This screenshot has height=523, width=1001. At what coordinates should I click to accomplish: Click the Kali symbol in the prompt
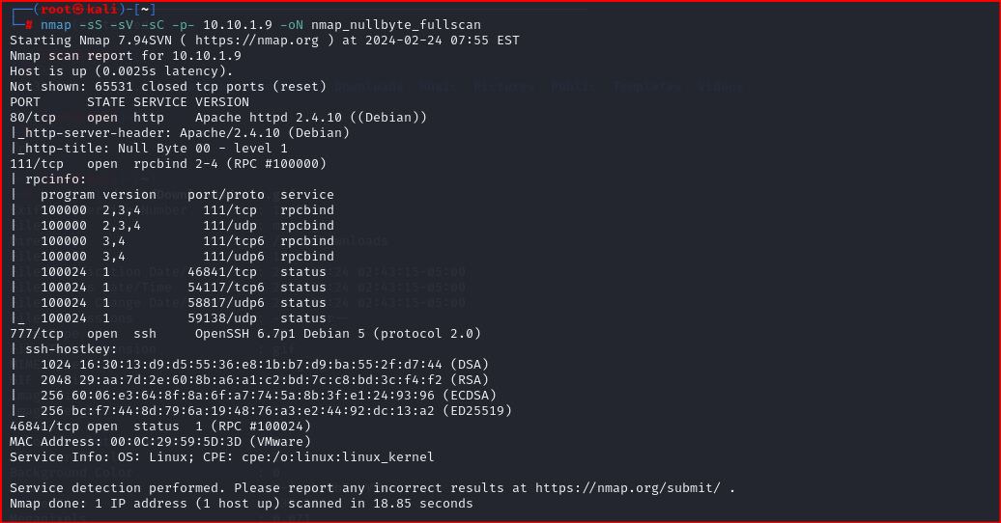point(72,10)
